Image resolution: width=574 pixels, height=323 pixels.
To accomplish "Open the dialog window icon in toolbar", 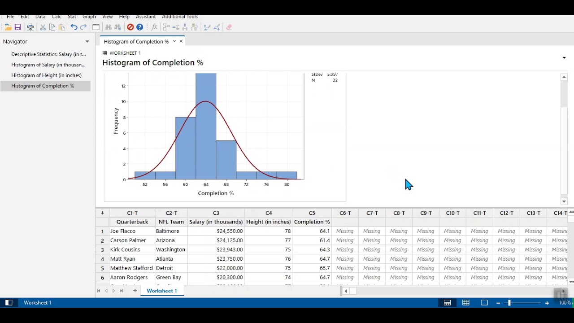I will point(96,27).
